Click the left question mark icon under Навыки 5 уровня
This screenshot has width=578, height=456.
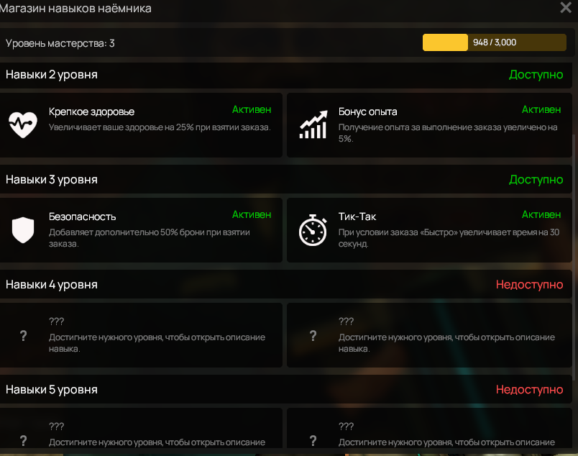pyautogui.click(x=23, y=440)
